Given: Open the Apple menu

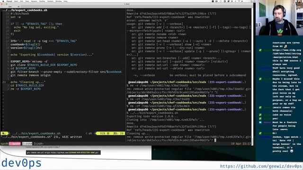Looking at the screenshot, I should coord(3,1).
